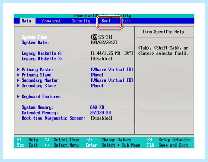This screenshot has height=162, width=208.
Task: Click Esc Exit in the footer
Action: [x=28, y=145]
